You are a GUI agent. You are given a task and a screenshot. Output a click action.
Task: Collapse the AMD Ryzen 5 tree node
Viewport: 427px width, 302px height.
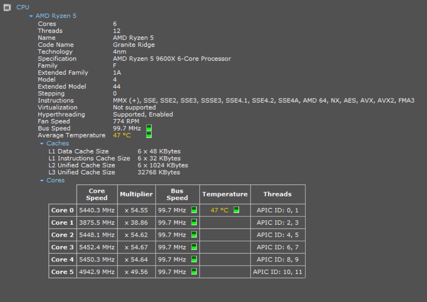click(x=31, y=16)
